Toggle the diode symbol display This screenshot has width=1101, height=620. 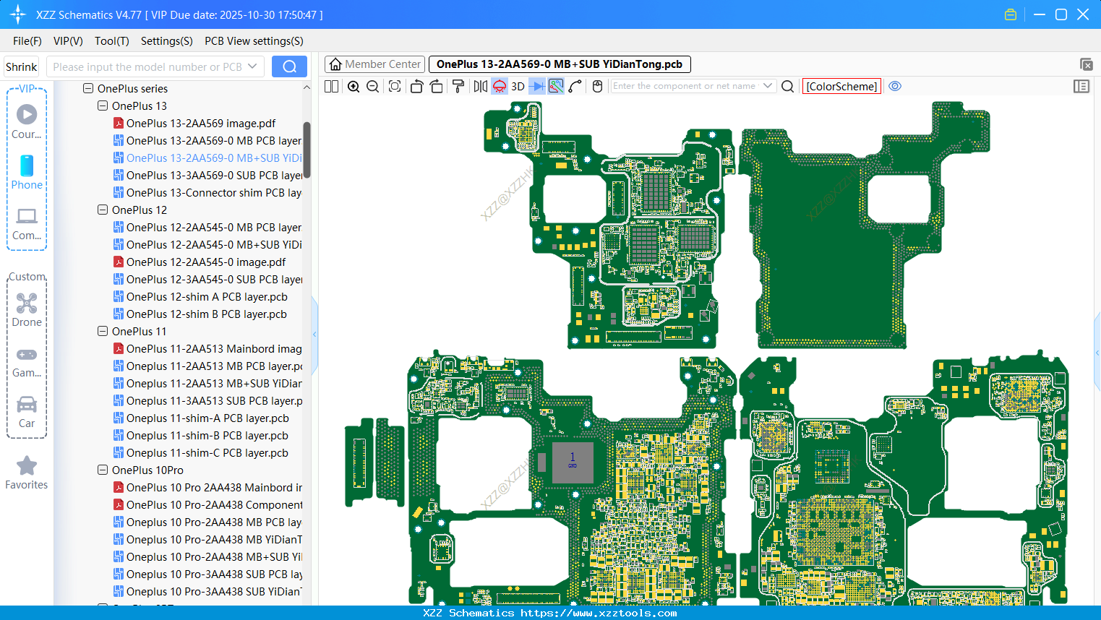537,87
